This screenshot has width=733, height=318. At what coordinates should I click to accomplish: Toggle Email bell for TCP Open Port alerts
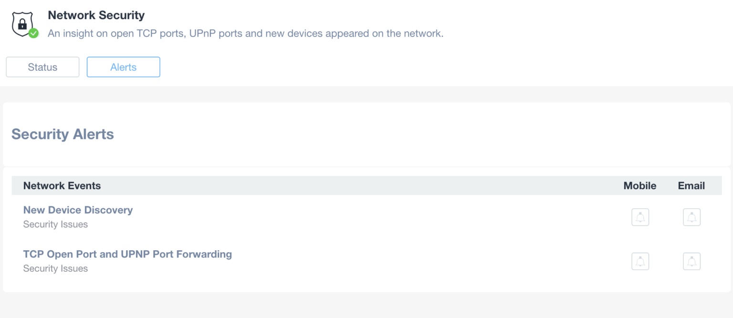691,261
